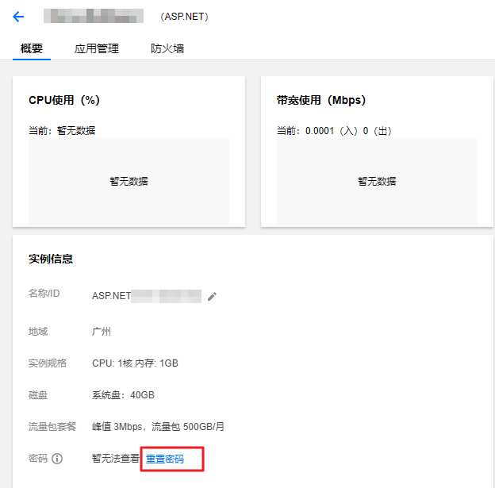
Task: Select the region value 广州
Action: coord(102,332)
